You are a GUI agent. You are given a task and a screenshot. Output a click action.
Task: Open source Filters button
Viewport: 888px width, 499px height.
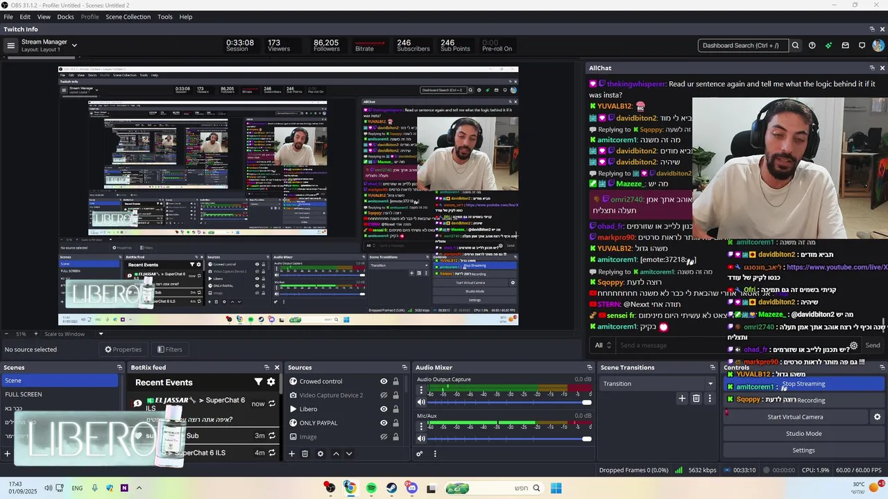pyautogui.click(x=169, y=349)
